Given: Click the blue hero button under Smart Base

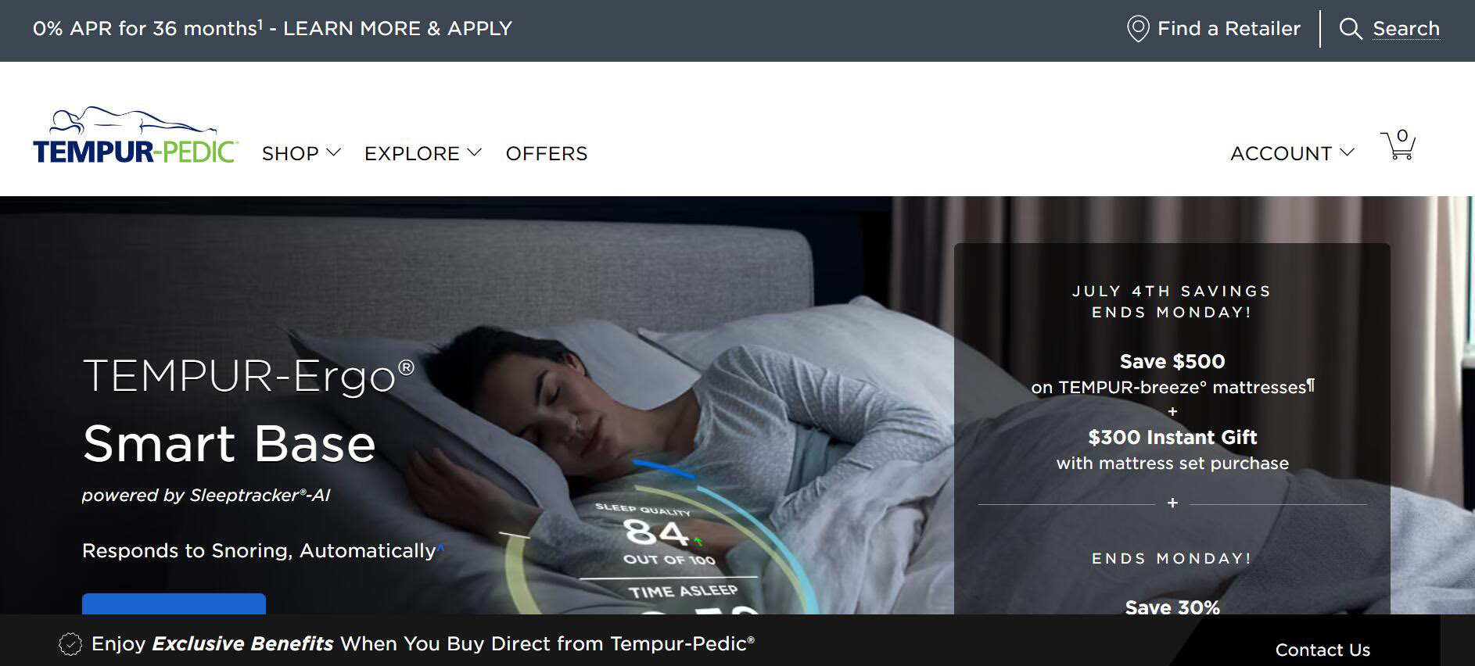Looking at the screenshot, I should coord(174,603).
